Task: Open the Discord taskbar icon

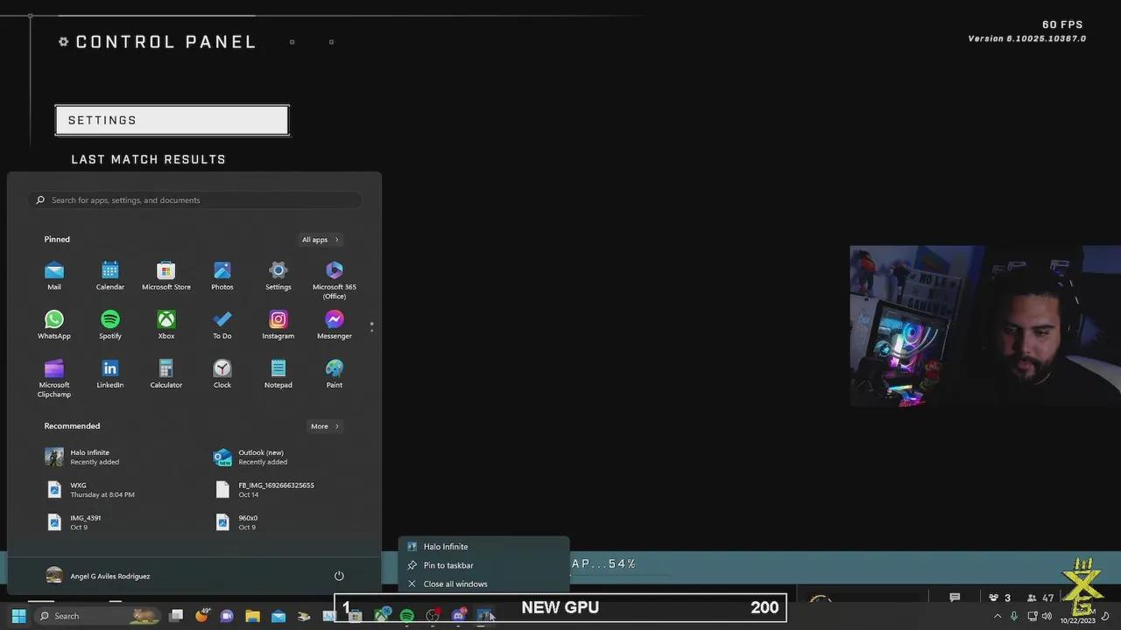Action: tap(458, 616)
